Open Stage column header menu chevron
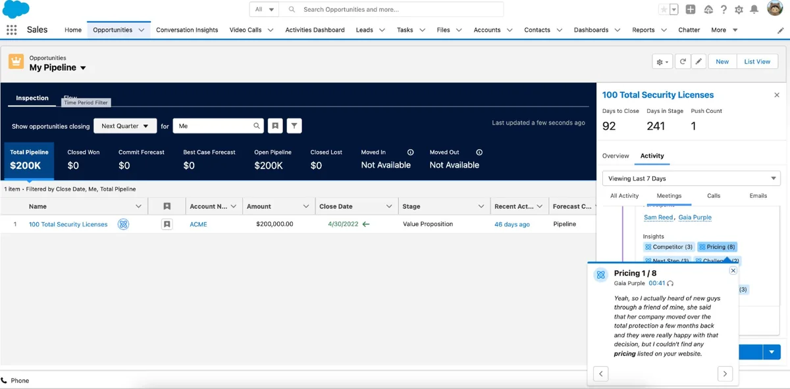Viewport: 790px width, 389px height. (480, 206)
